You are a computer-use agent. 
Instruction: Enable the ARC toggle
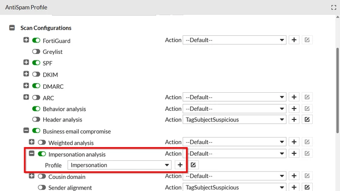pyautogui.click(x=36, y=97)
